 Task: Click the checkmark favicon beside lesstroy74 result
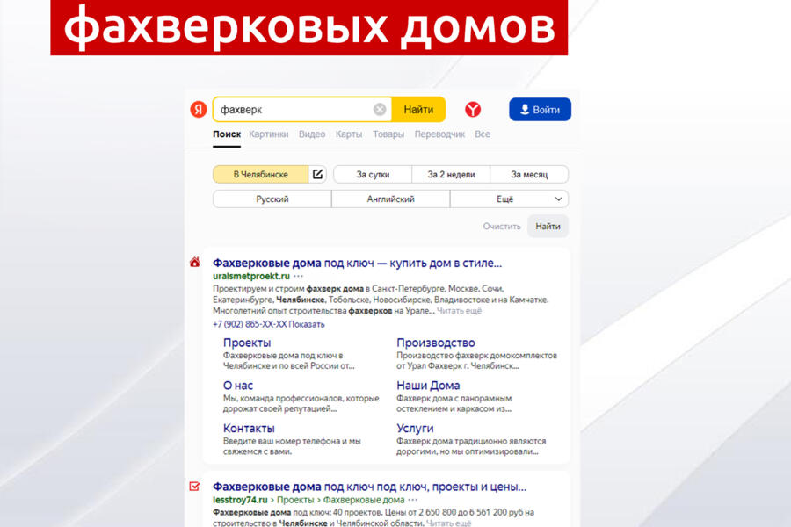[x=195, y=484]
